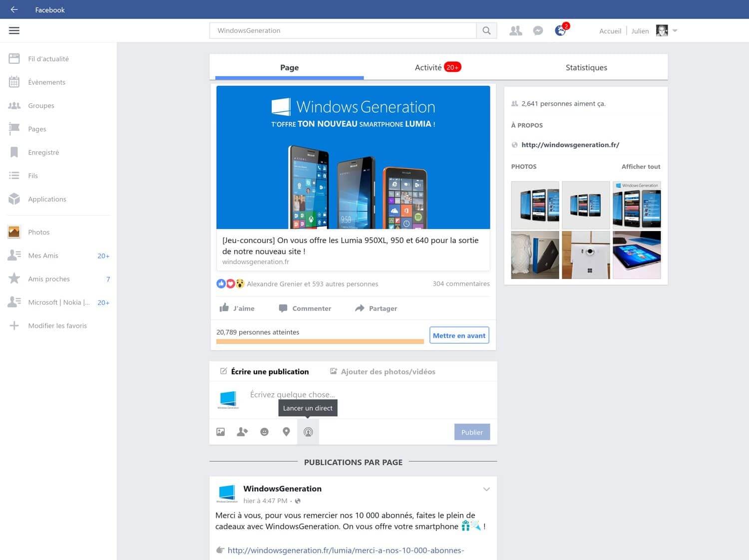The width and height of the screenshot is (749, 560).
Task: Open Microsoft | Nokia list
Action: pyautogui.click(x=58, y=302)
